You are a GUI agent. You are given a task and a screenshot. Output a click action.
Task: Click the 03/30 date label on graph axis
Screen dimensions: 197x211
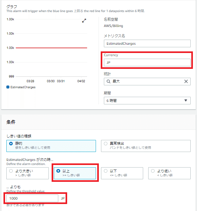[51, 81]
